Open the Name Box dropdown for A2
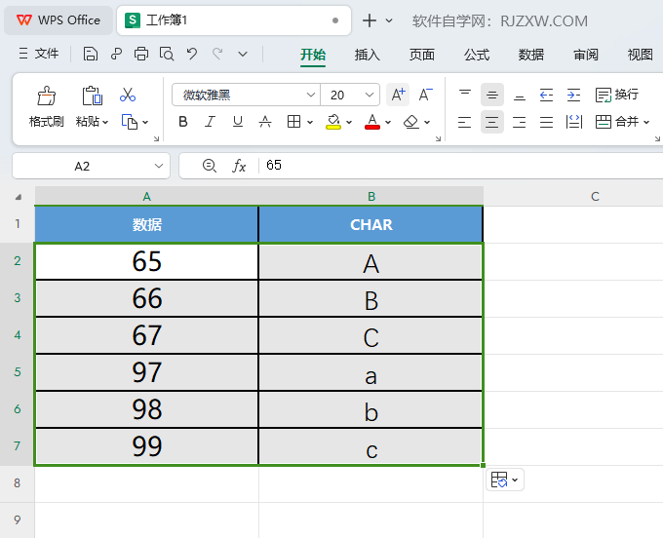This screenshot has width=663, height=538. tap(159, 166)
